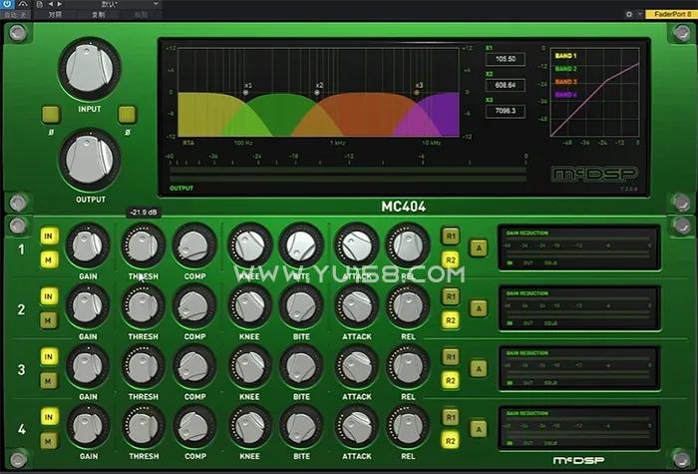This screenshot has height=474, width=698.
Task: Select the x3 crossover point
Action: 417,92
